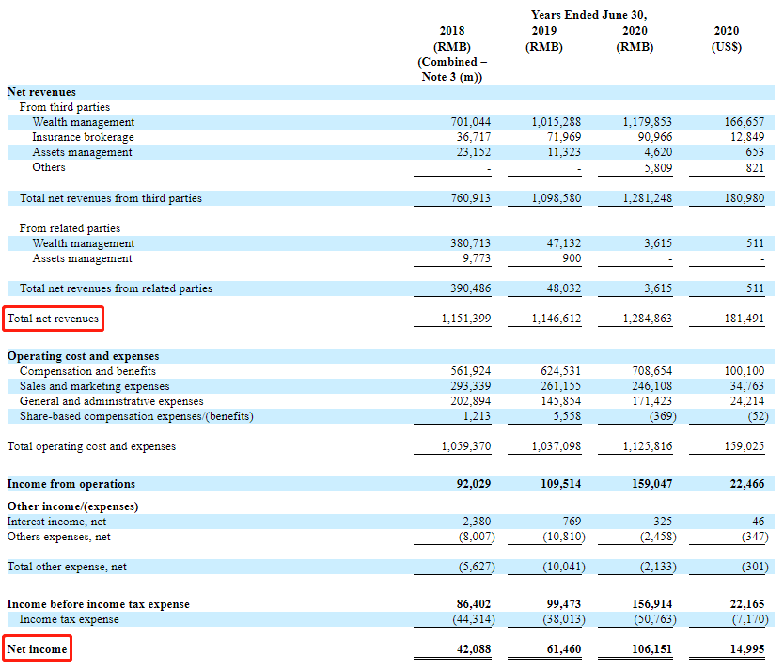Click the From related parties subheading
Viewport: 784px width, 670px height.
[70, 228]
